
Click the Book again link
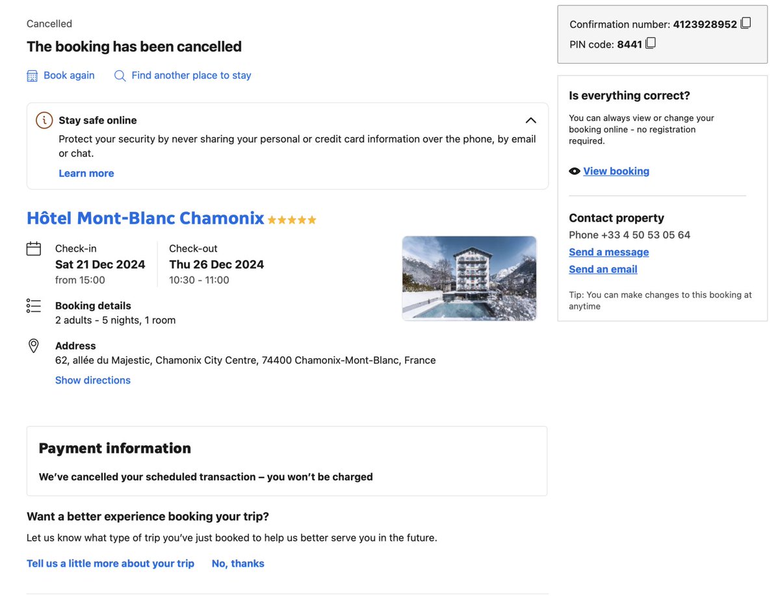point(69,75)
